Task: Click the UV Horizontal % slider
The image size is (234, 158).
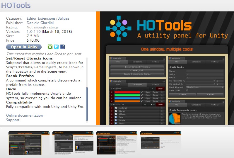Action: (201, 81)
